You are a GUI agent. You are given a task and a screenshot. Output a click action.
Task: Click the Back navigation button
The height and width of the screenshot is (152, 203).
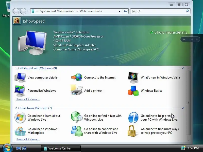16,11
